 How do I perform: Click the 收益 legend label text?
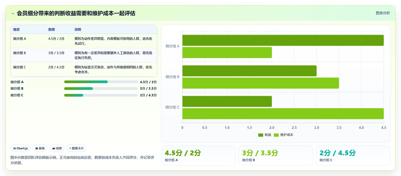tap(268, 135)
